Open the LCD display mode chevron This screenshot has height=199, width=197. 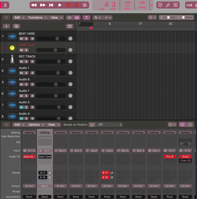point(152,5)
